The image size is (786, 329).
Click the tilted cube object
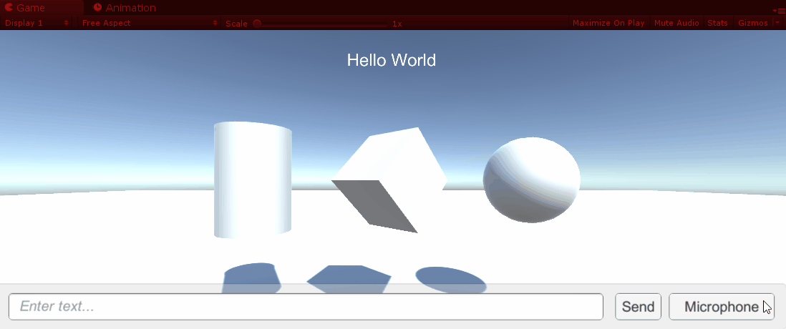click(x=389, y=180)
